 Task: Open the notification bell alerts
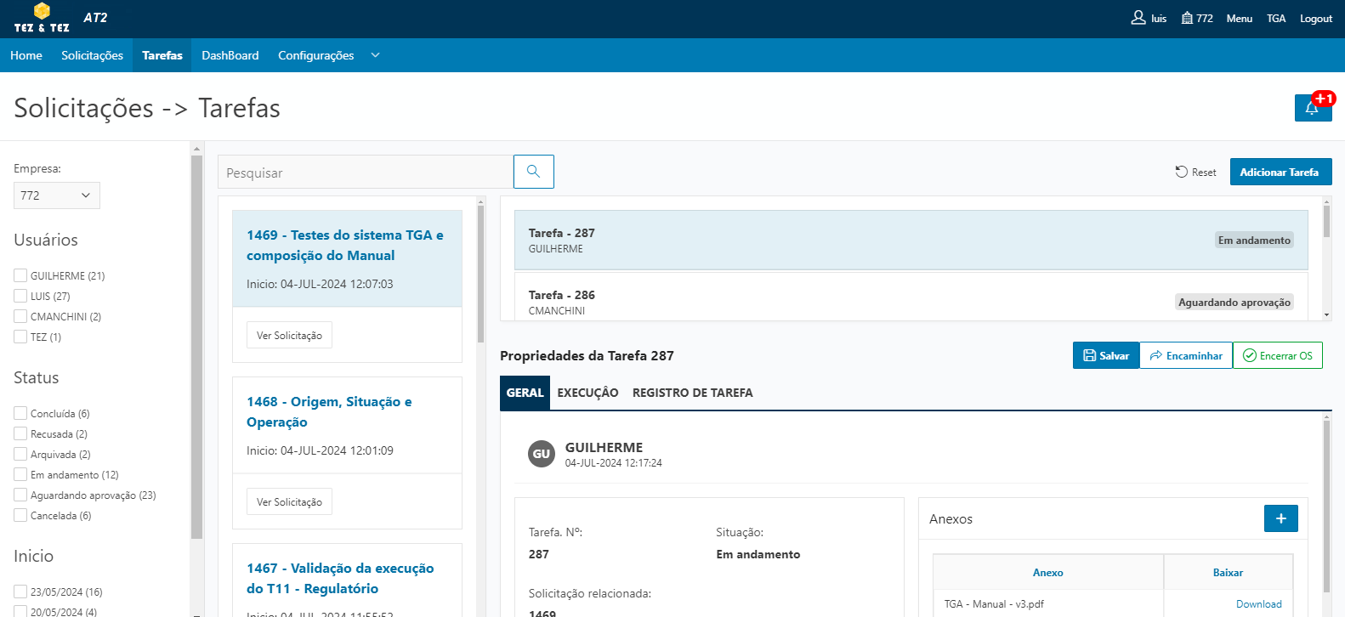coord(1312,108)
